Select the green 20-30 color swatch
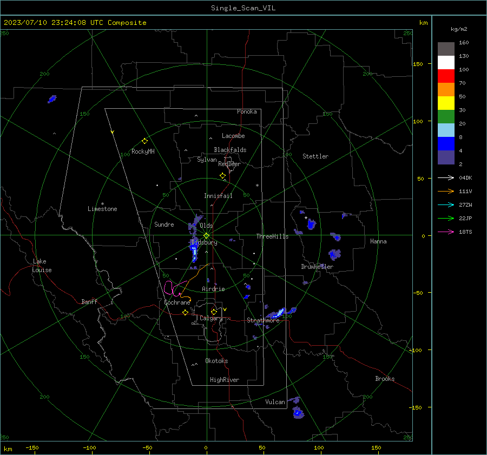This screenshot has width=487, height=455. [x=446, y=117]
